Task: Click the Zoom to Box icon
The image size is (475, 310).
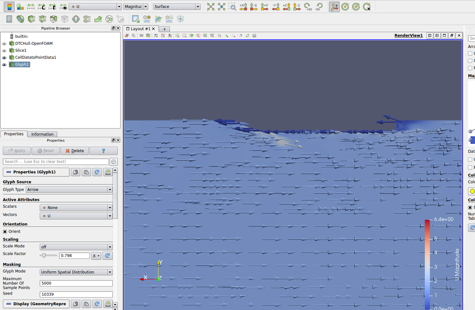Action: pos(232,7)
